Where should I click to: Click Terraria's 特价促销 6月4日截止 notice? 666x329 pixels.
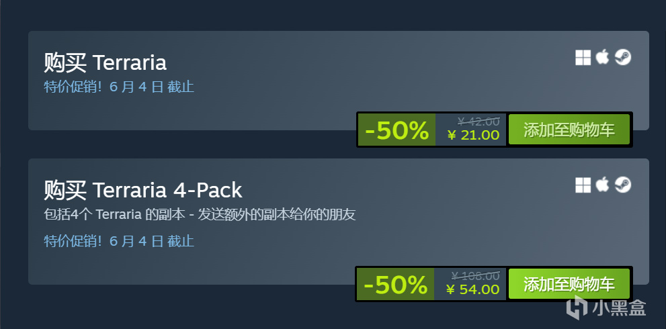(x=119, y=87)
